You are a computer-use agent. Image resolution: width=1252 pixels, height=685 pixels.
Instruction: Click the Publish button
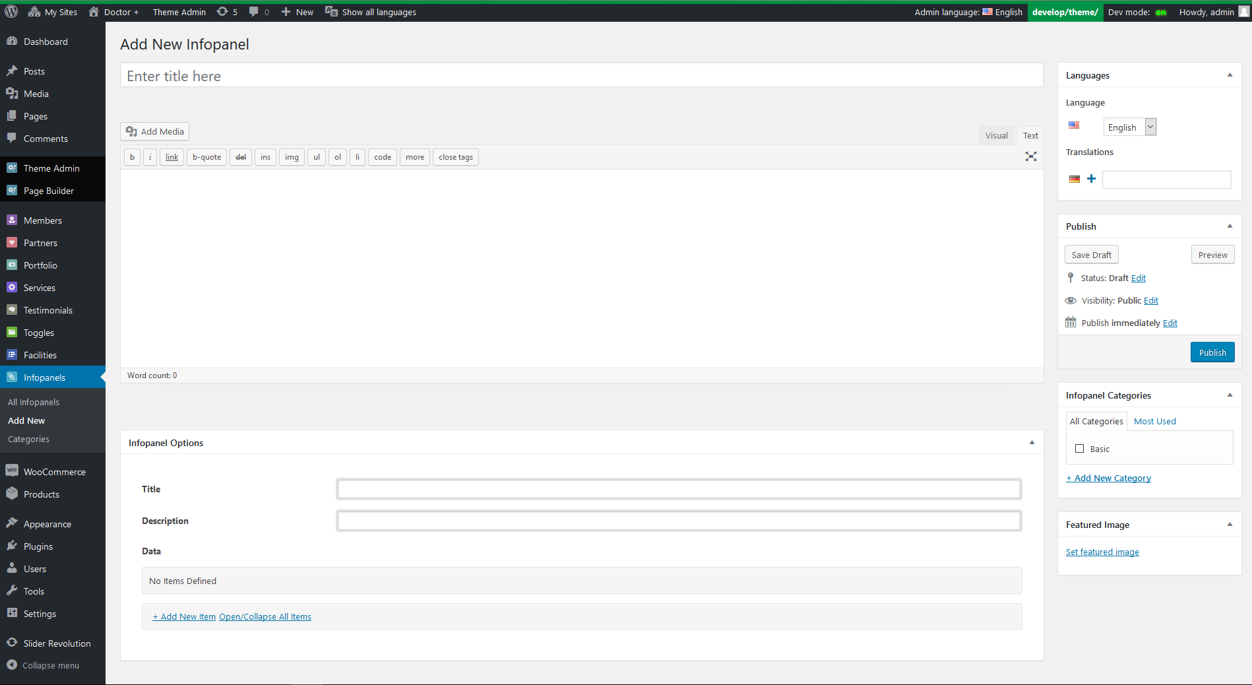[1212, 352]
